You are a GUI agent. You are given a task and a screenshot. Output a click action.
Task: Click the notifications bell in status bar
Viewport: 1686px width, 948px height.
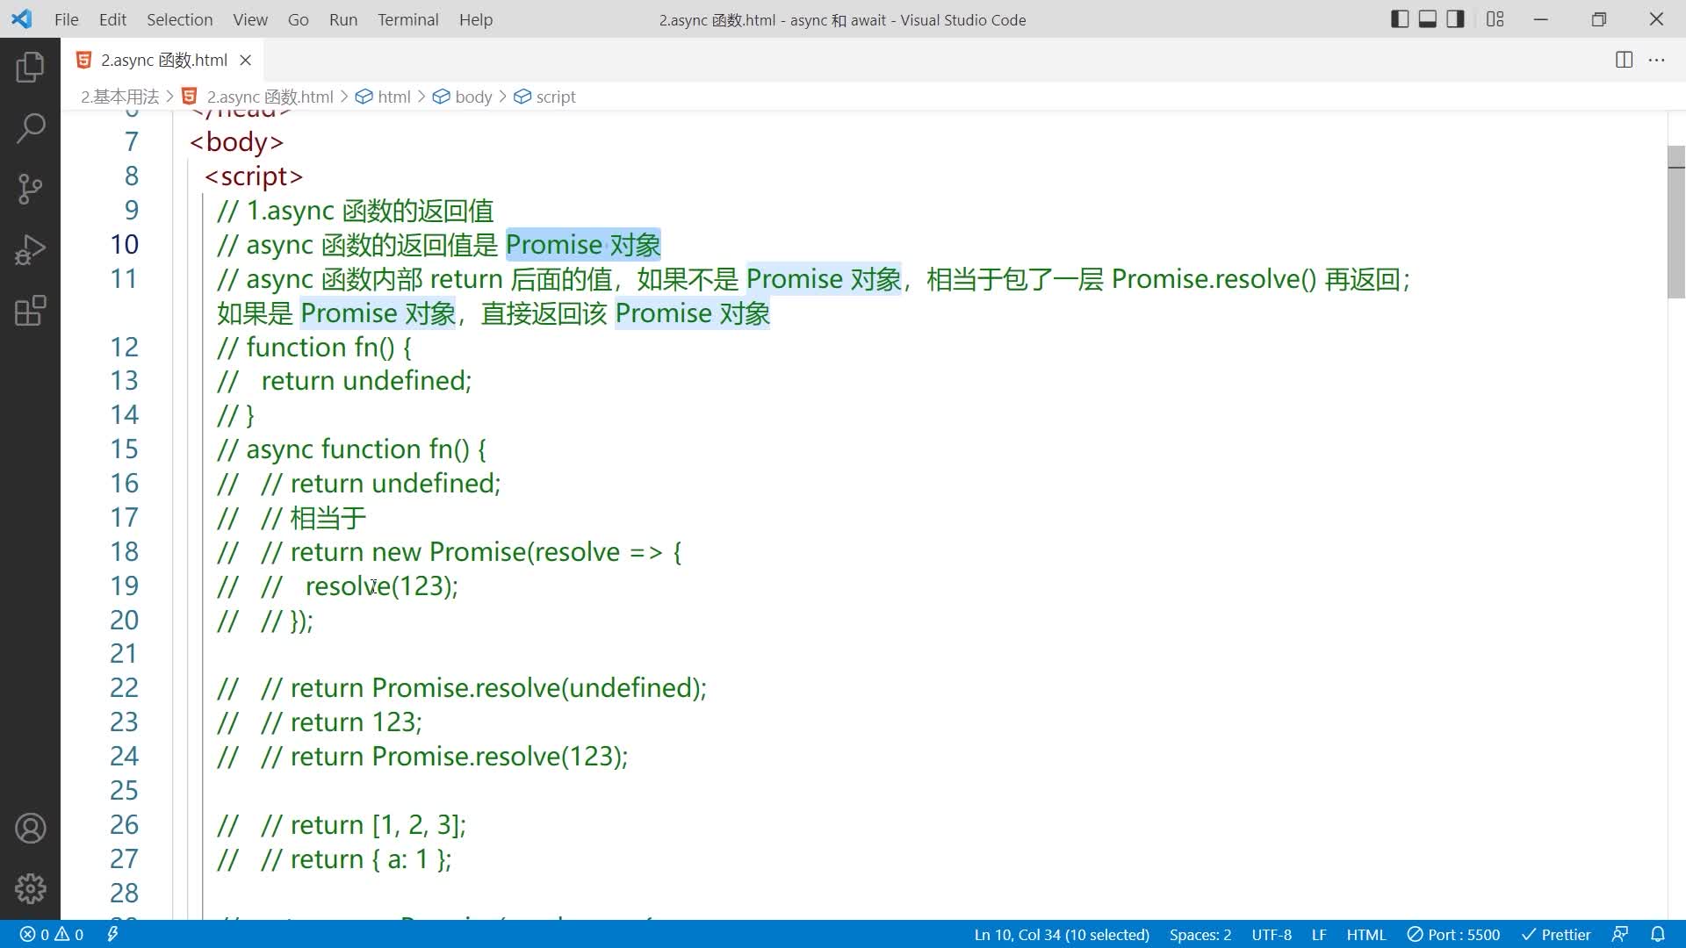[x=1657, y=934]
